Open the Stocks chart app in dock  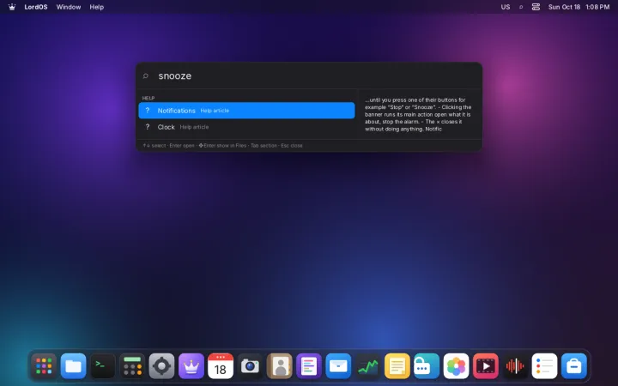pos(367,366)
